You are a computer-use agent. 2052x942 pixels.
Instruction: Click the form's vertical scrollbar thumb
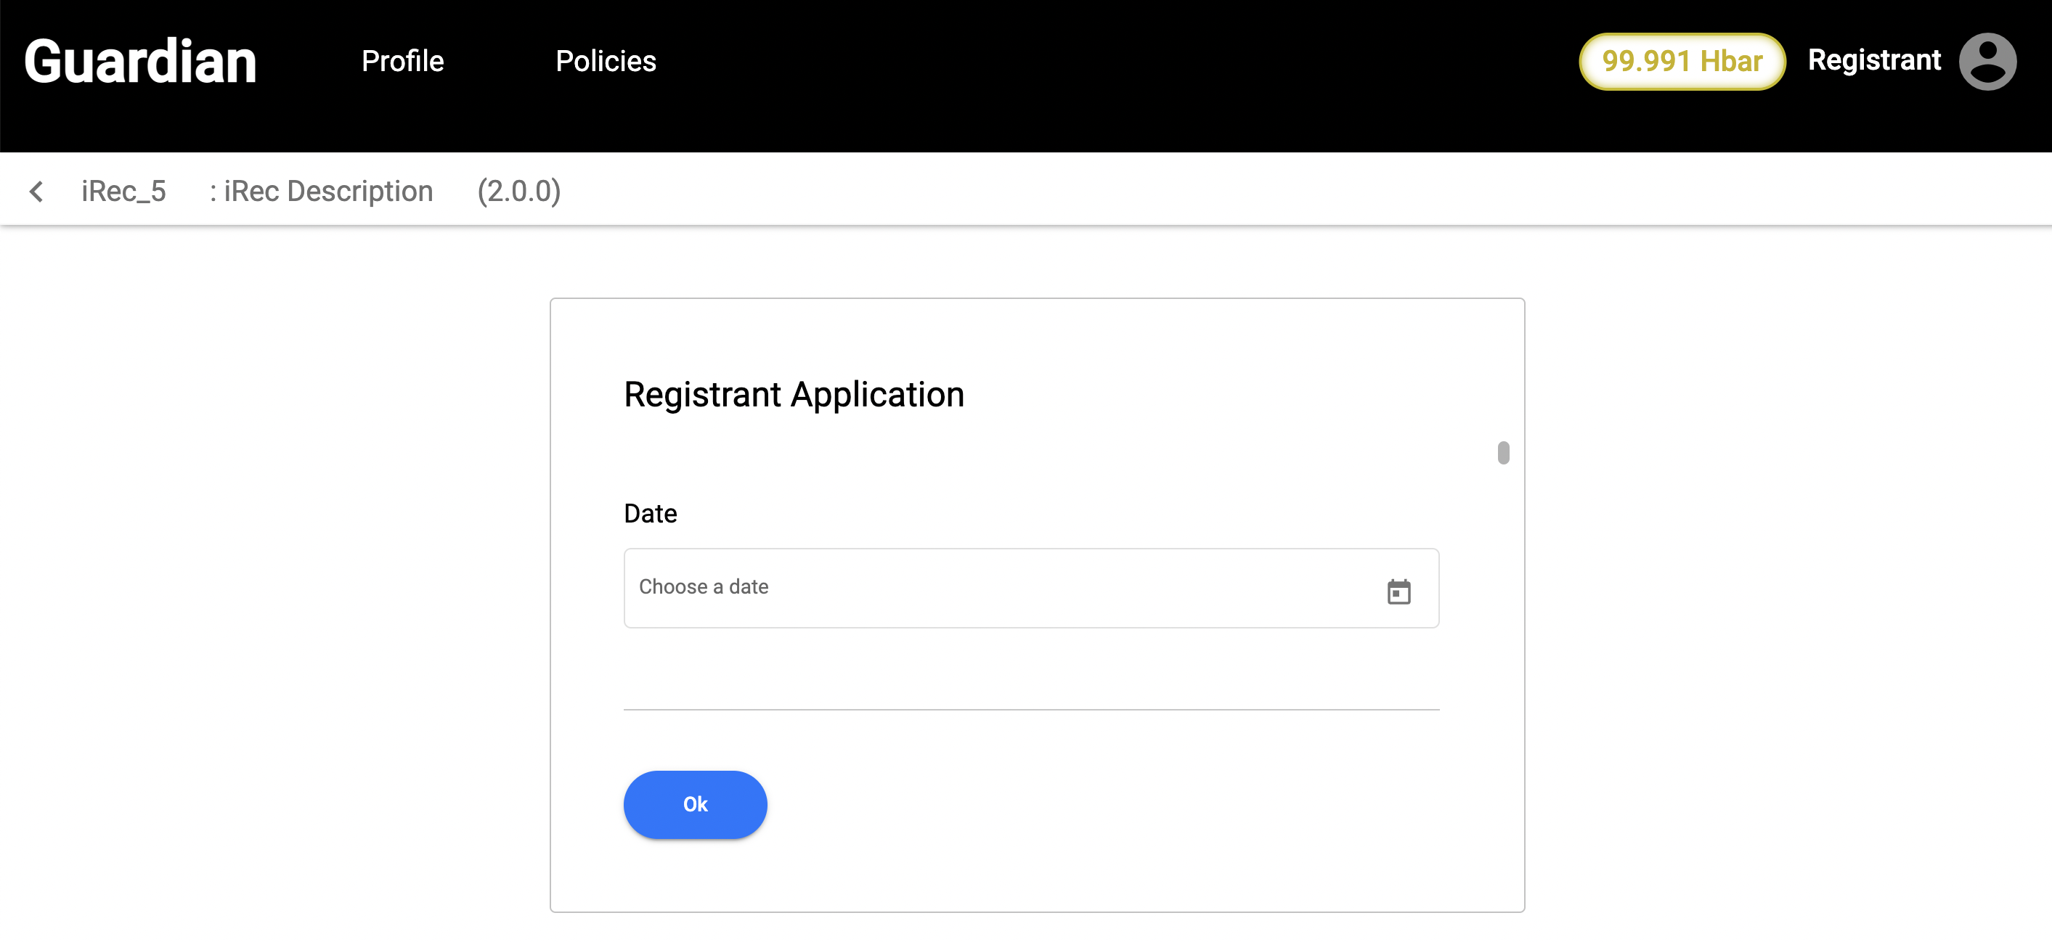point(1502,452)
